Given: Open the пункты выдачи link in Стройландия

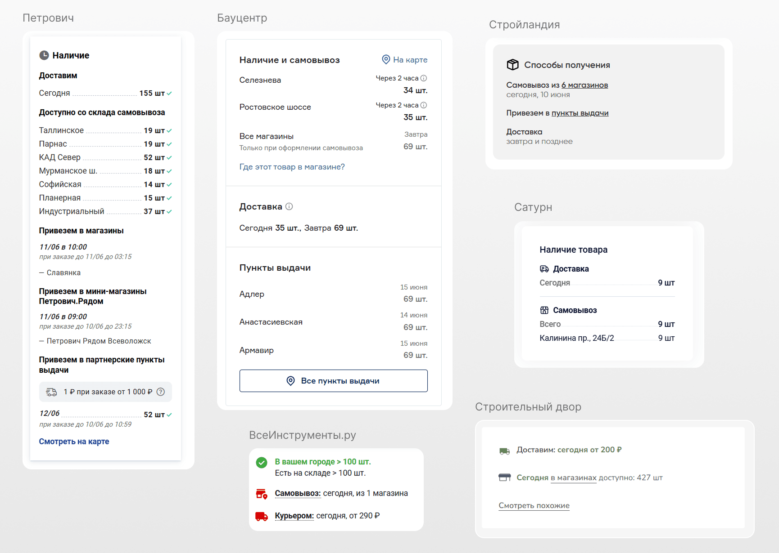Looking at the screenshot, I should point(580,113).
